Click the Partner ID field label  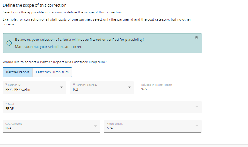[x=13, y=85]
